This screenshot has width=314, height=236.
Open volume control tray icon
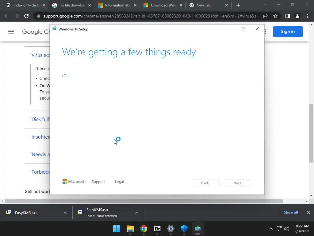(x=287, y=229)
